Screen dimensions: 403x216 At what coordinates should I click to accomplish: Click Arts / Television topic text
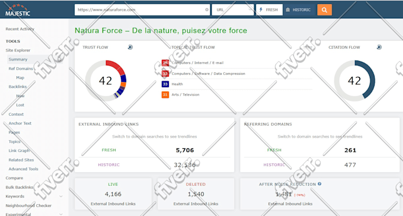coord(185,95)
